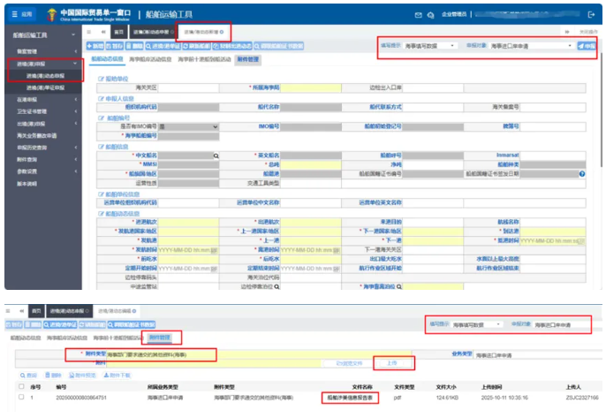606x418 pixels.
Task: Click magnifier icon in 中文船名 field
Action: pos(215,155)
